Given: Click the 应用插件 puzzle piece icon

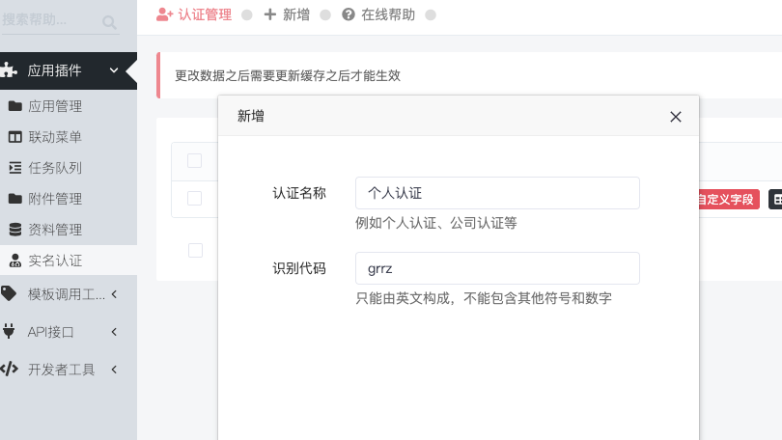Looking at the screenshot, I should (9, 70).
